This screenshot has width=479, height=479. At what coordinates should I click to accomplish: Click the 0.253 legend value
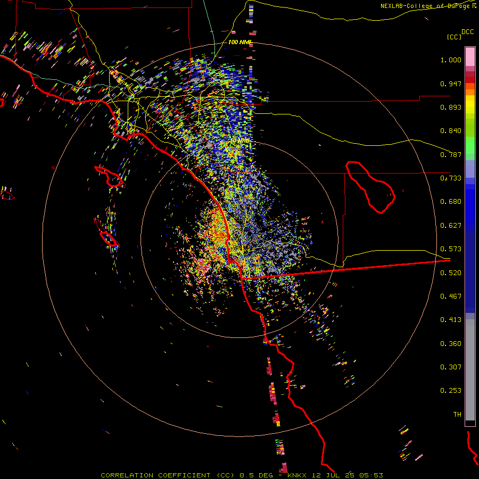coord(451,391)
